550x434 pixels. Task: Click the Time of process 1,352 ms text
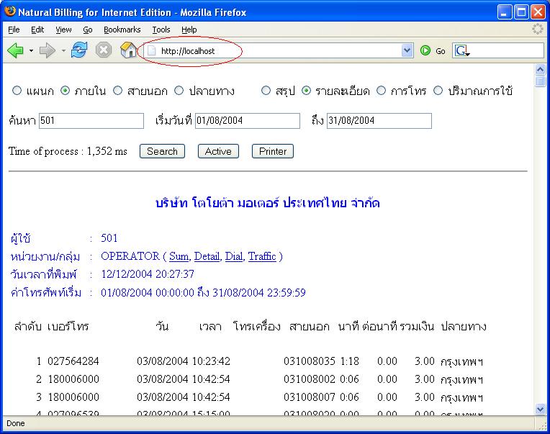coord(68,151)
